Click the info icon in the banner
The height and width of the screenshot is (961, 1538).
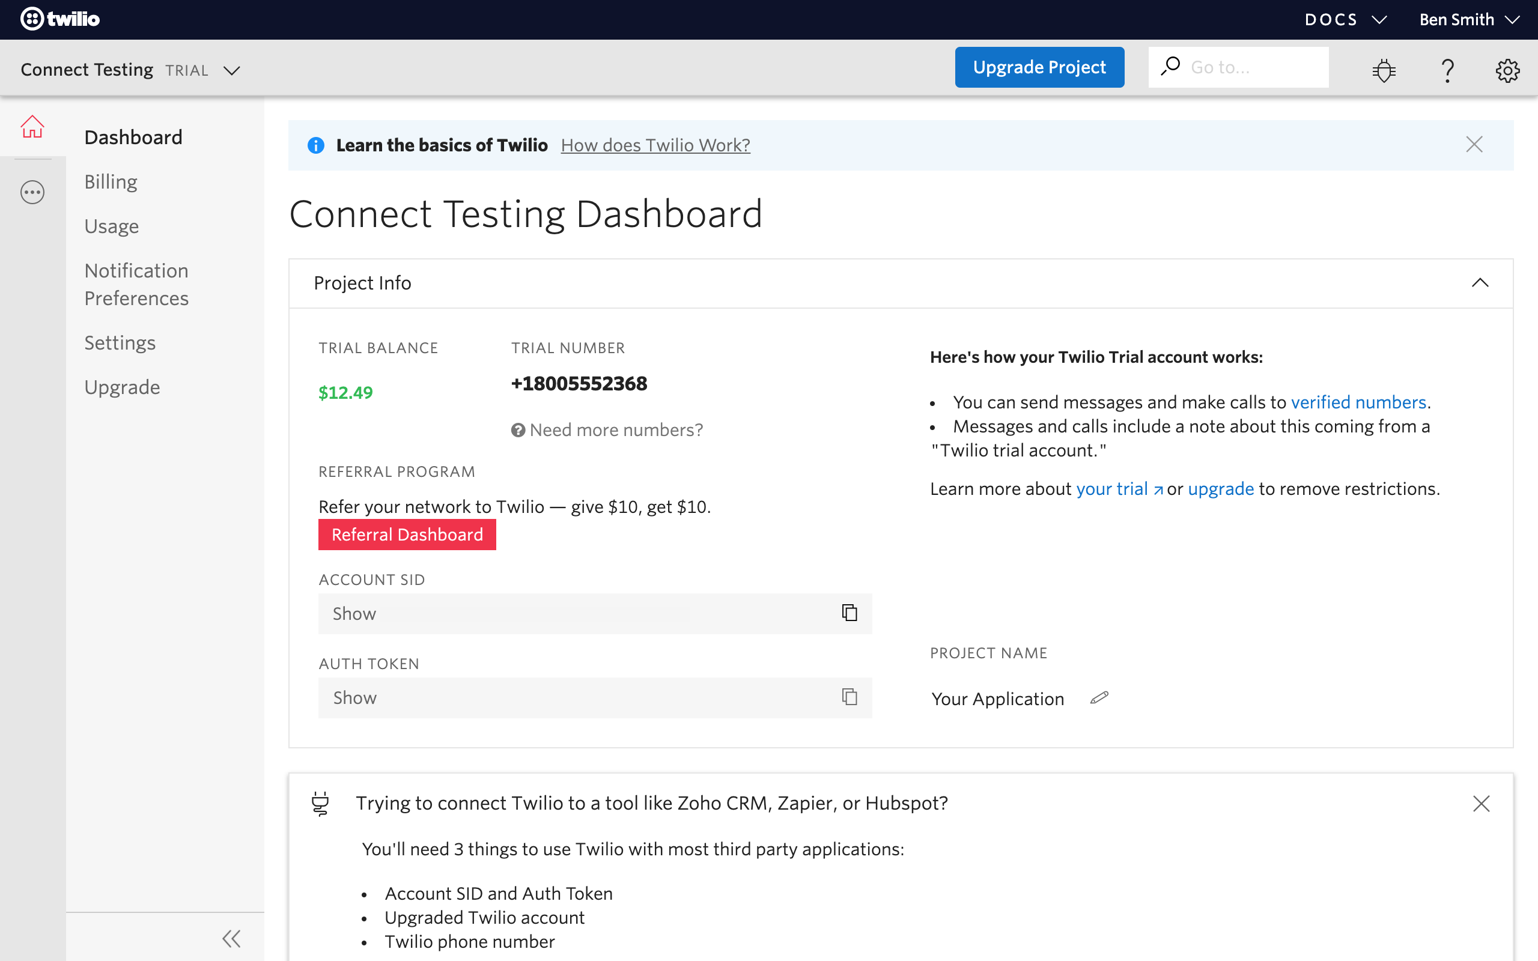316,145
